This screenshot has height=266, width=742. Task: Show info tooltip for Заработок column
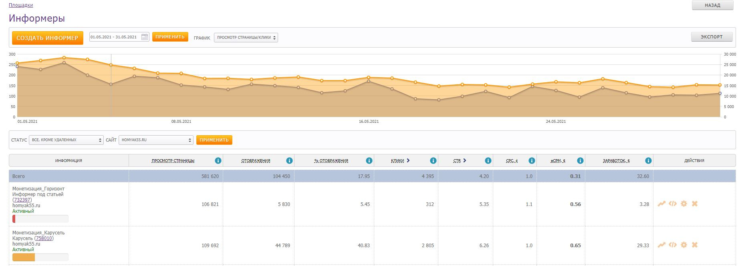tap(648, 161)
